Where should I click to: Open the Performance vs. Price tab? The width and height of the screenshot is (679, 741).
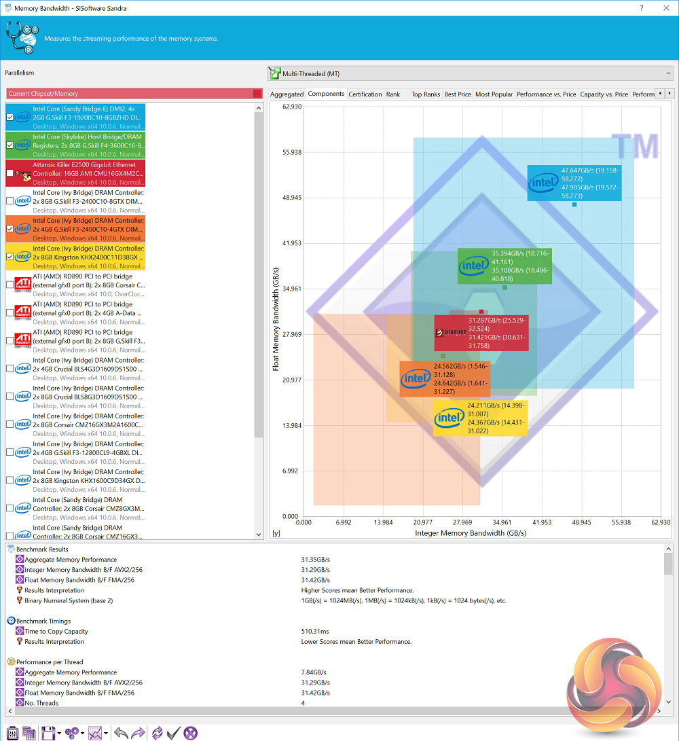pyautogui.click(x=546, y=94)
